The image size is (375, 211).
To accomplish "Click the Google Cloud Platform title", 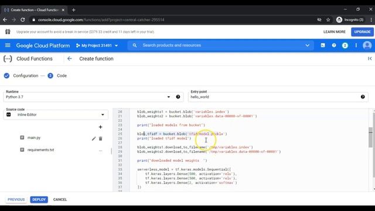I will tap(43, 46).
